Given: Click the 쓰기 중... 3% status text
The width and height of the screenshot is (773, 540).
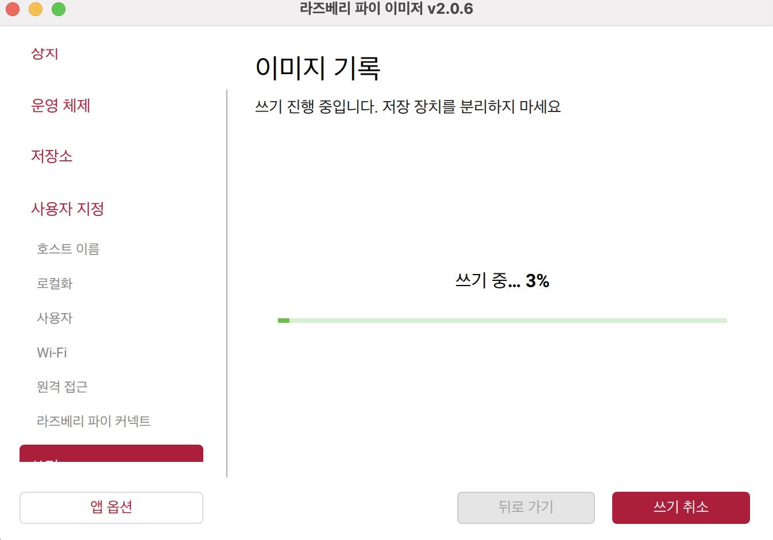Looking at the screenshot, I should 502,281.
